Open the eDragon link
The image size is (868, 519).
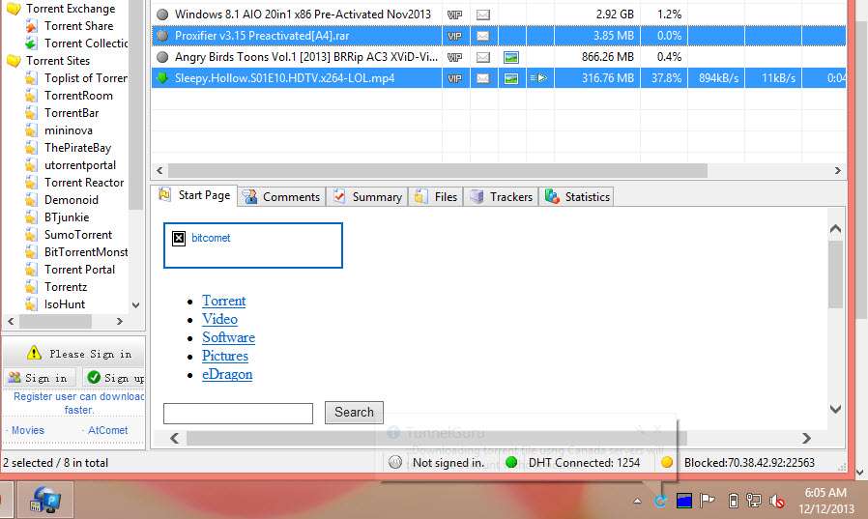point(227,375)
